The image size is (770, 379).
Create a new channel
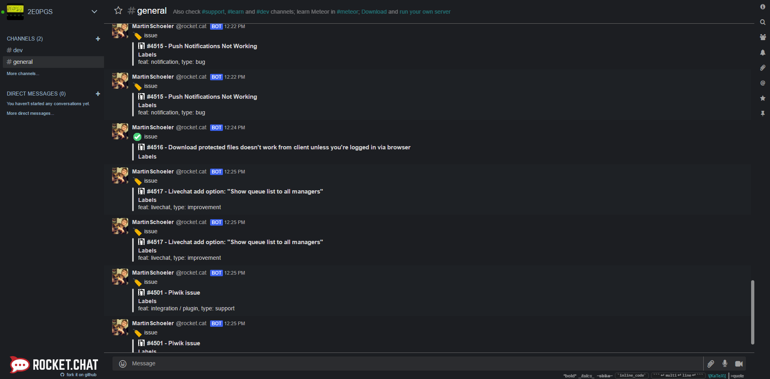(98, 39)
